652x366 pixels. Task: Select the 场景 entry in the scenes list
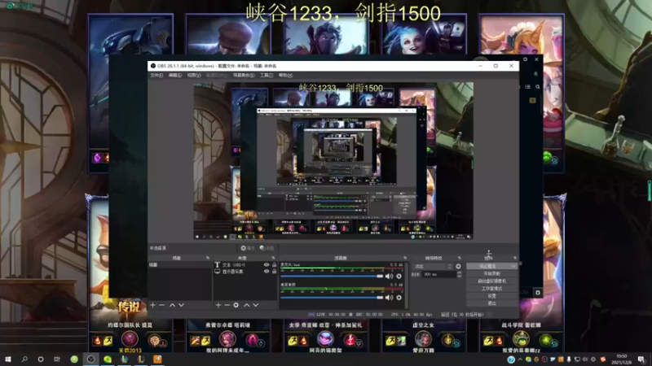click(179, 265)
